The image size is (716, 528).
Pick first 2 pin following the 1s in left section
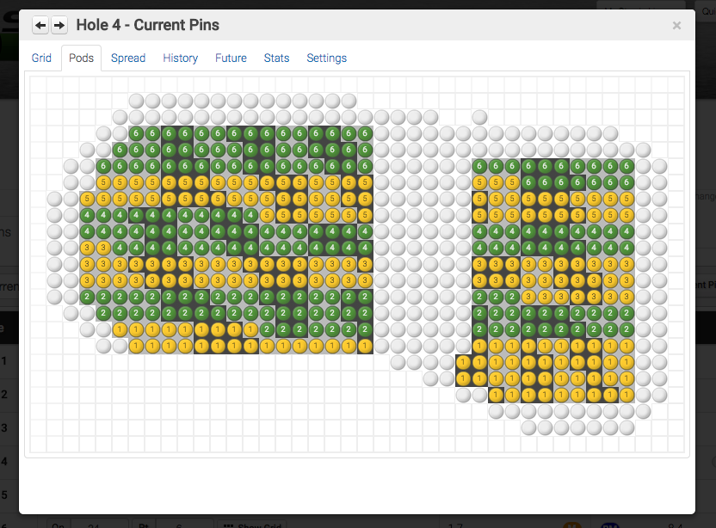click(267, 329)
